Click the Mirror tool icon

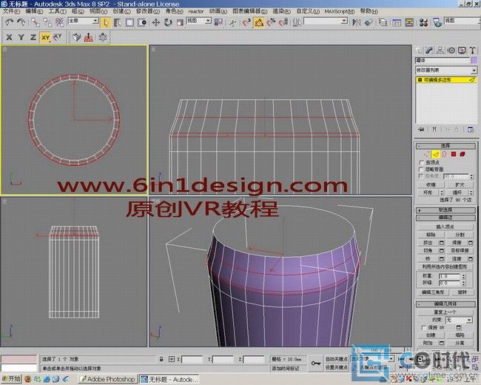[x=356, y=22]
